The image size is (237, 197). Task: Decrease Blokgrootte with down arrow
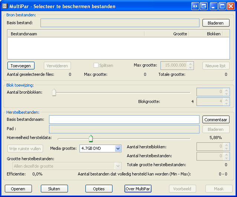[x=227, y=103]
